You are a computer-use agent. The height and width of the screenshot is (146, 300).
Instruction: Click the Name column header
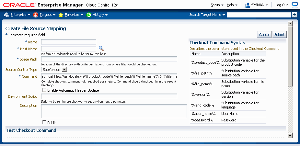[x=205, y=54]
